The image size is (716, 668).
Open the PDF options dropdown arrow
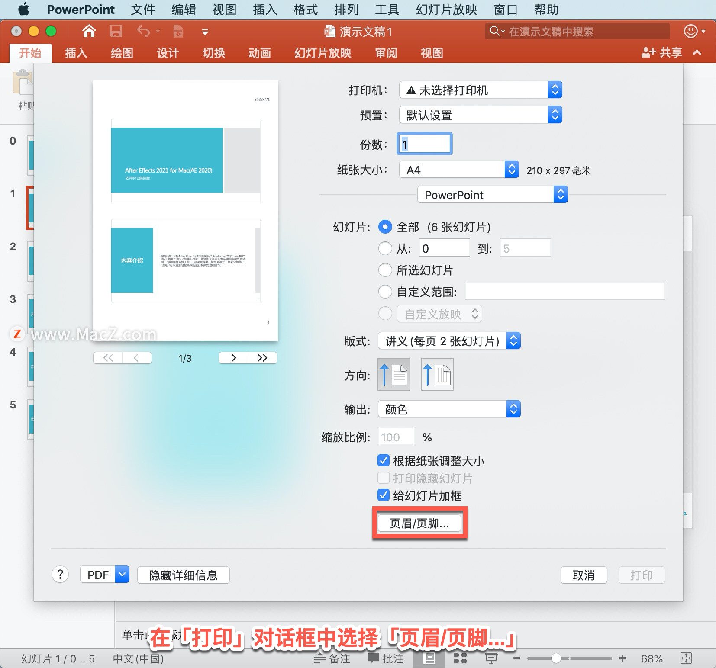(122, 575)
